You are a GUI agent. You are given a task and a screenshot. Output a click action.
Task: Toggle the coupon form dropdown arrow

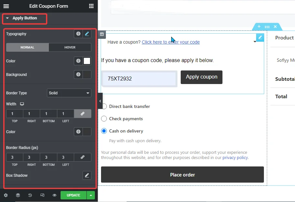click(255, 41)
